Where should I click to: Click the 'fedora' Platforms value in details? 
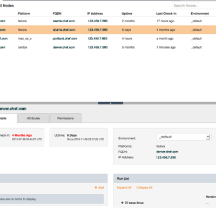(161, 146)
